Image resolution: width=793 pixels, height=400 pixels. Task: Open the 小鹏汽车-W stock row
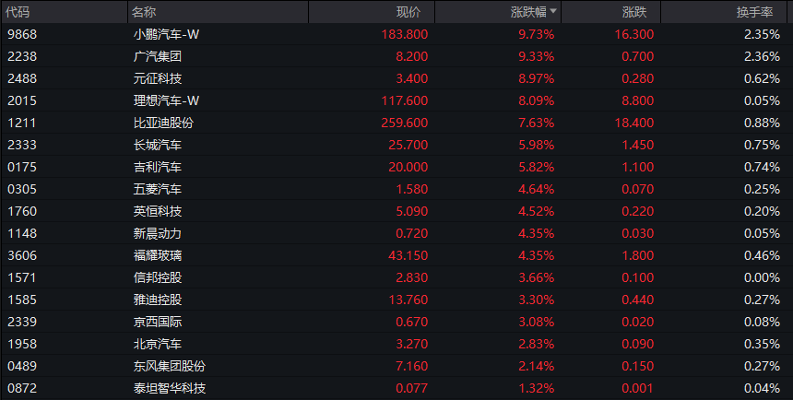165,34
